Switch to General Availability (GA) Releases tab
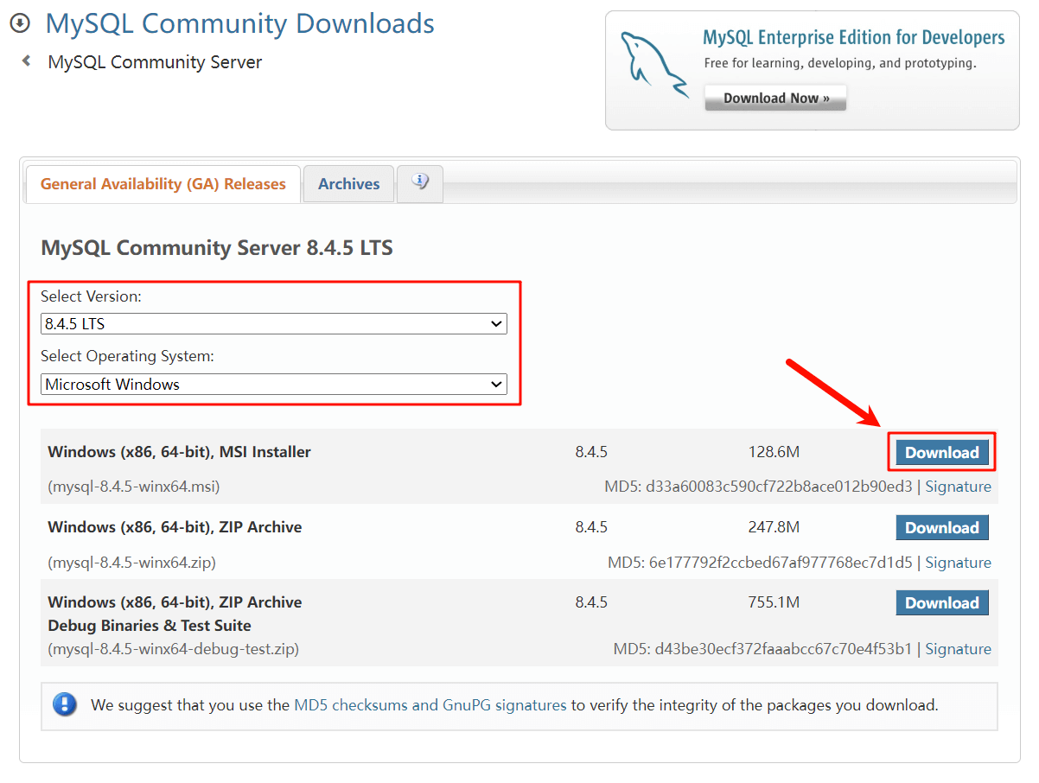1039x783 pixels. pos(163,184)
